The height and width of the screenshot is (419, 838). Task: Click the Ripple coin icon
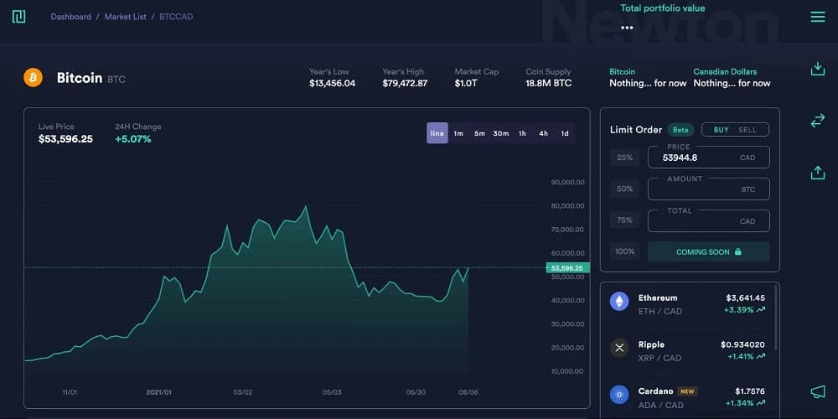point(619,348)
